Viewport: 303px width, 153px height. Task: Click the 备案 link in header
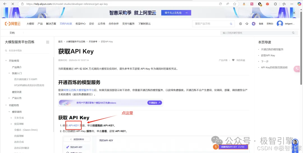[x=261, y=24]
